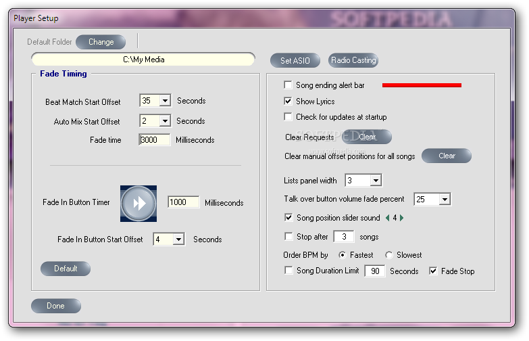Increase slider sound with right green arrow
Image resolution: width=529 pixels, height=341 pixels.
point(401,218)
